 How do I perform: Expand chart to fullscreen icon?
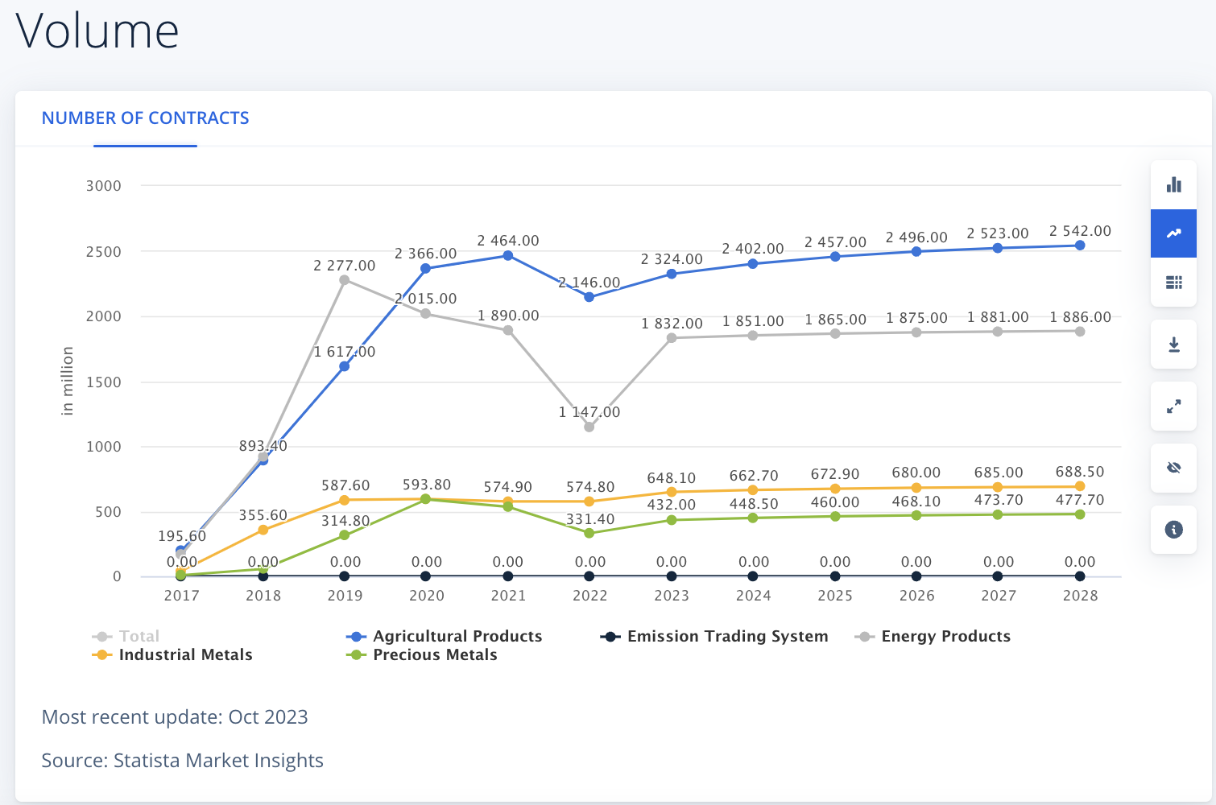click(x=1173, y=407)
